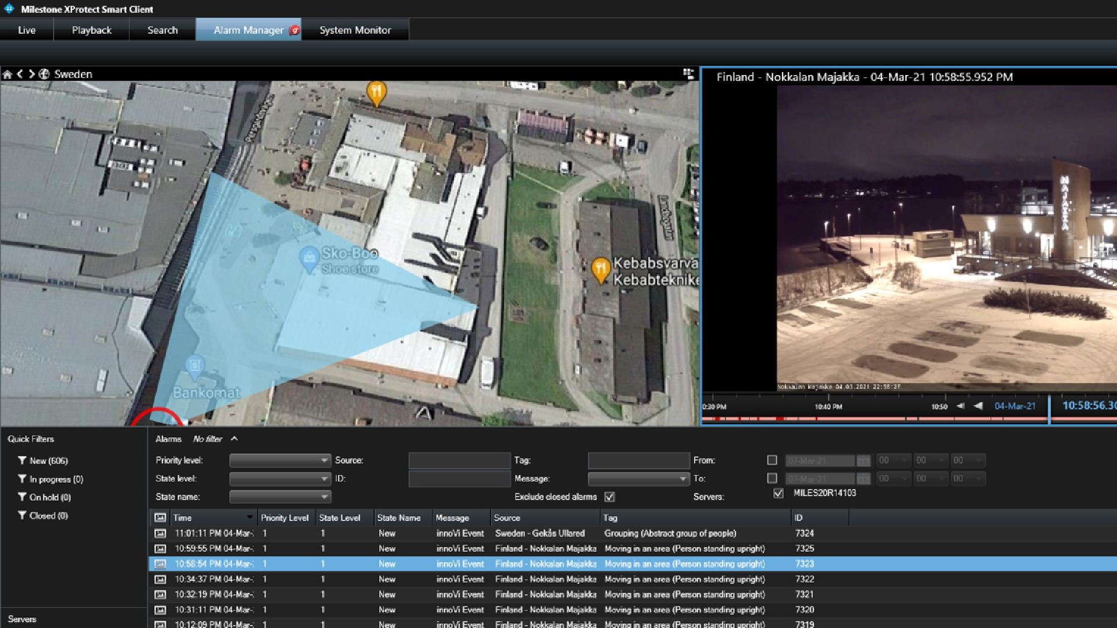The image size is (1117, 628).
Task: Switch to the Search tab
Action: tap(162, 30)
